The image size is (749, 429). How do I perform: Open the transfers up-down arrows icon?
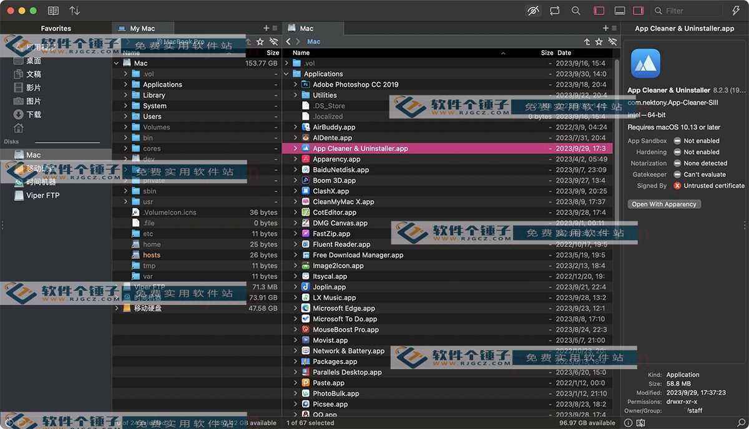pyautogui.click(x=75, y=11)
